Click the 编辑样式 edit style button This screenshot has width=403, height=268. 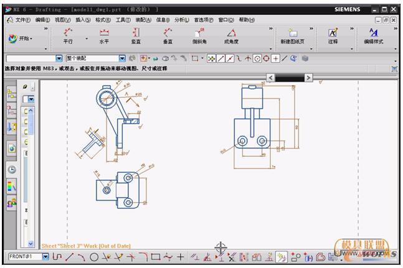(373, 36)
